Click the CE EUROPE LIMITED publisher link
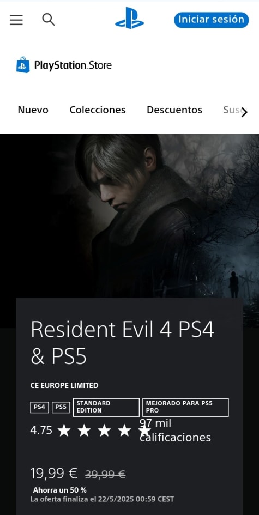The height and width of the screenshot is (515, 259). (64, 385)
